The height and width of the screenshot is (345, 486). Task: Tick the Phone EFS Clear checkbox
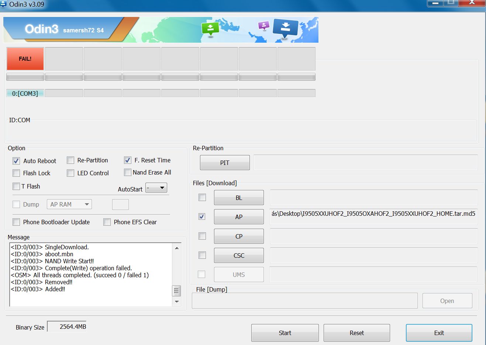[107, 222]
